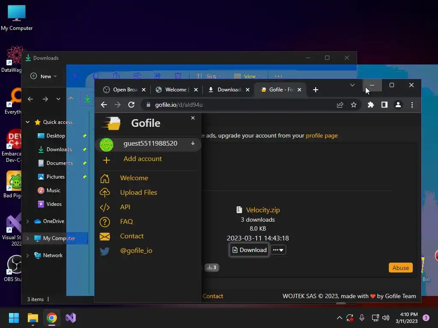Viewport: 438px width, 328px height.
Task: Expand My Computer node in Explorer
Action: pos(28,238)
